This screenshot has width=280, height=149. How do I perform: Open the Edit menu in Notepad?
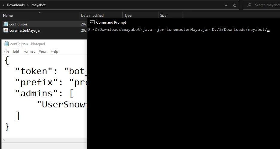[16, 51]
